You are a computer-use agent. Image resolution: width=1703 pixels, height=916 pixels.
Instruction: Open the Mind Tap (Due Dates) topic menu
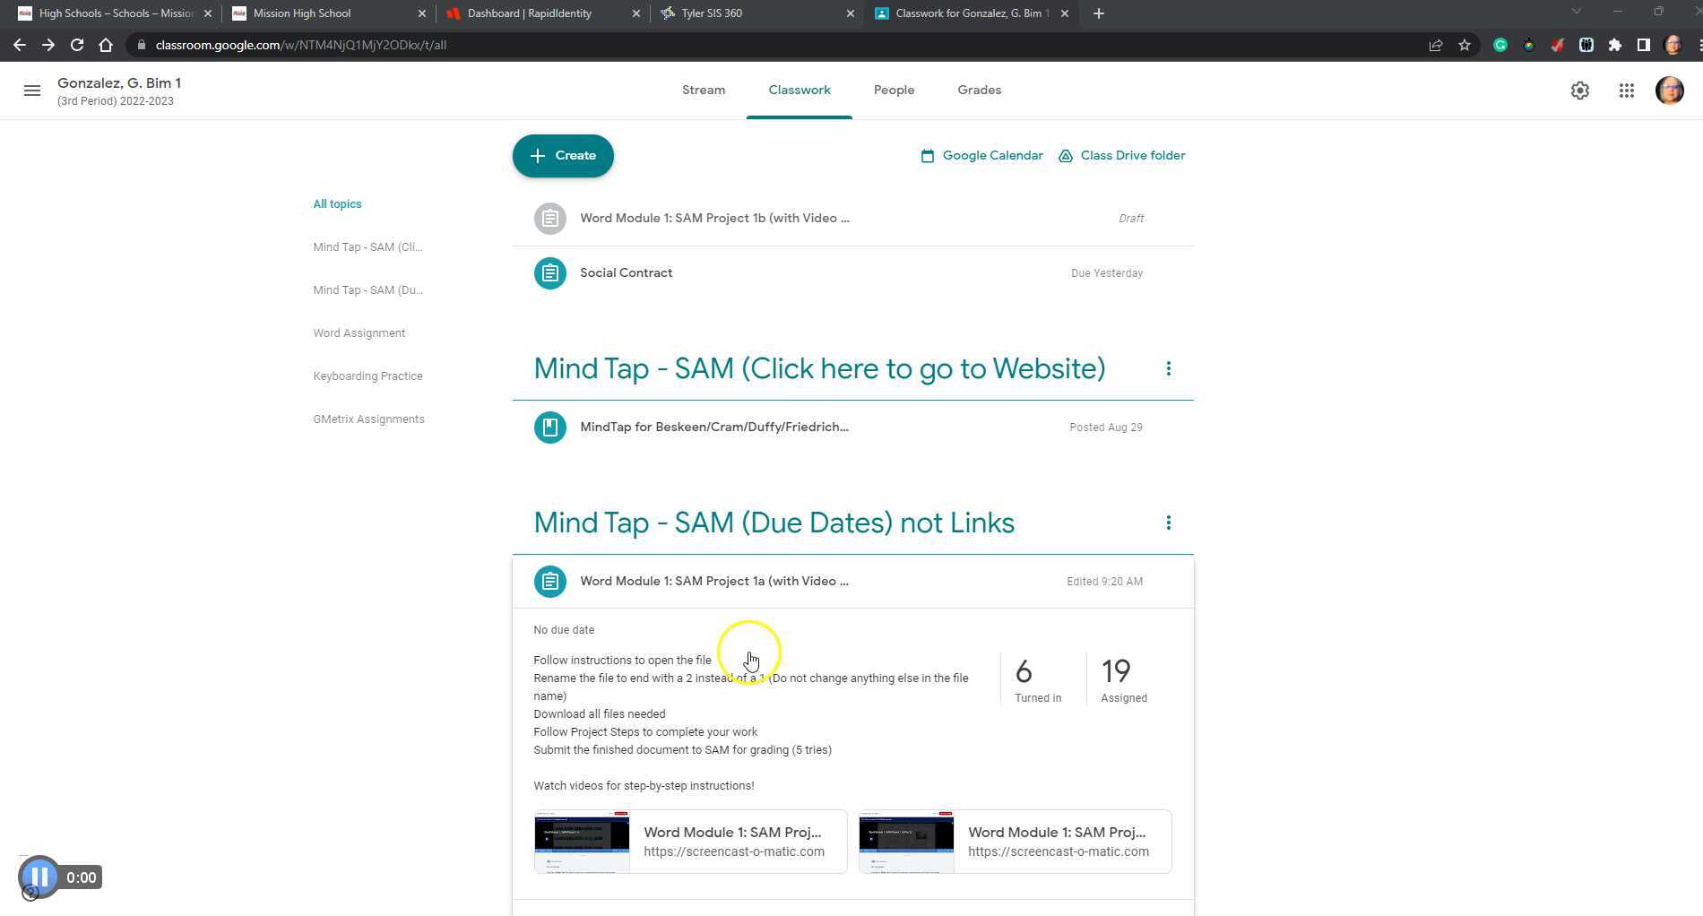tap(1169, 522)
